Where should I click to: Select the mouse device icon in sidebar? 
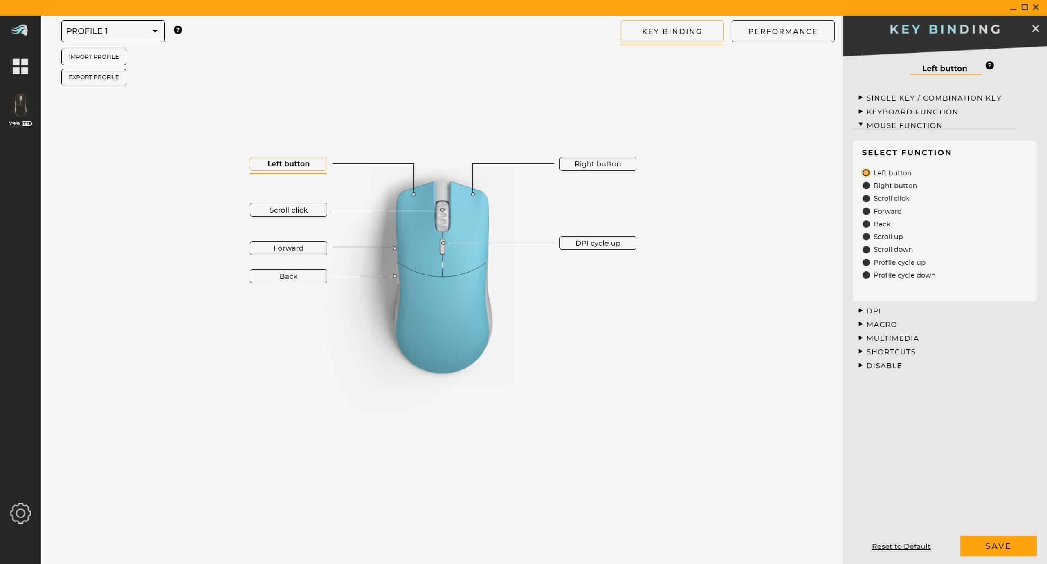click(x=20, y=105)
